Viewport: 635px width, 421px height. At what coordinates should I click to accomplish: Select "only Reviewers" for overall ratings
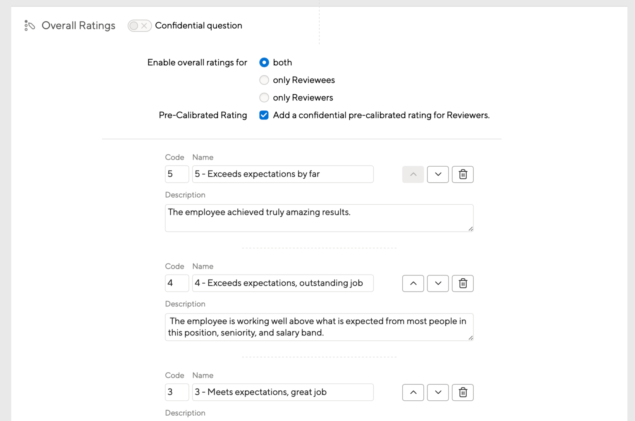(x=264, y=98)
